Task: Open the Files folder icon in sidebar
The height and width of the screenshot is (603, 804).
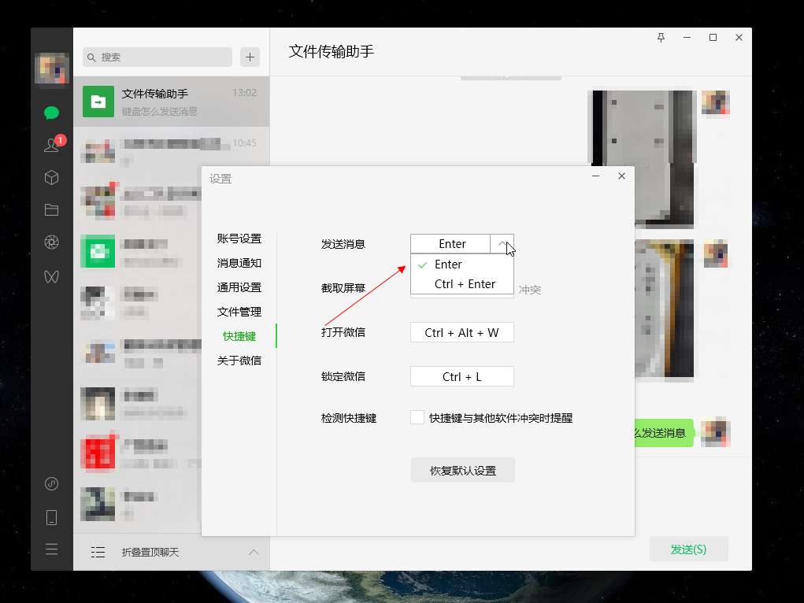Action: (51, 209)
